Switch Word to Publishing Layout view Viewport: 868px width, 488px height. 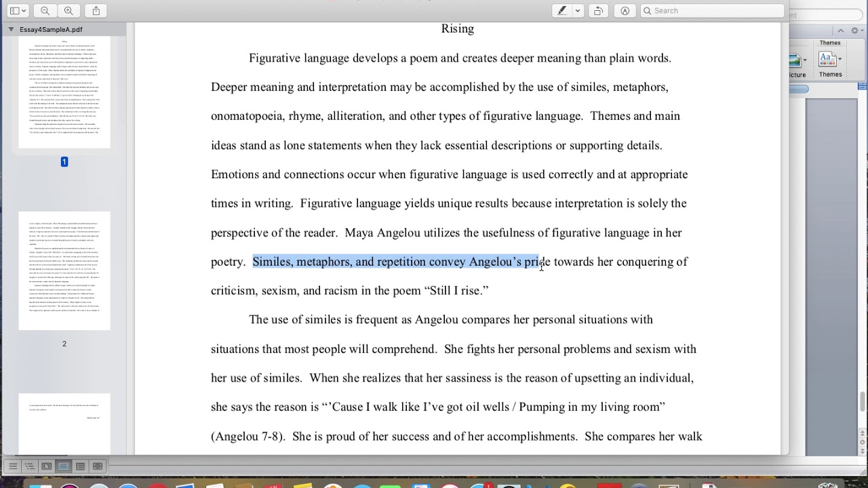point(46,466)
